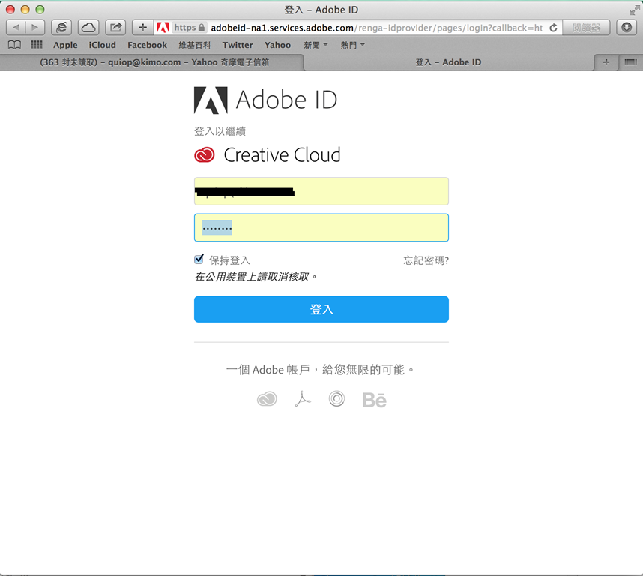
Task: Click the grey Acrobat footer icon
Action: tap(303, 399)
